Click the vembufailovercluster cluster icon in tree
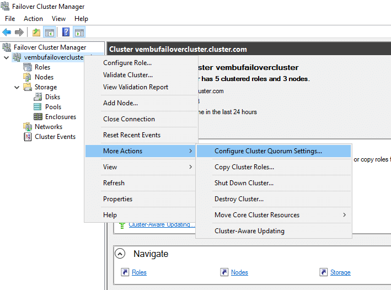This screenshot has height=290, width=391. (x=17, y=57)
